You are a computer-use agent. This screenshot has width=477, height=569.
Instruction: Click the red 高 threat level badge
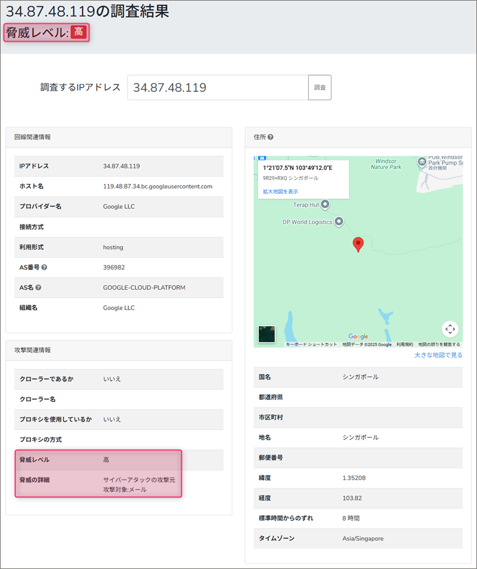tap(78, 32)
